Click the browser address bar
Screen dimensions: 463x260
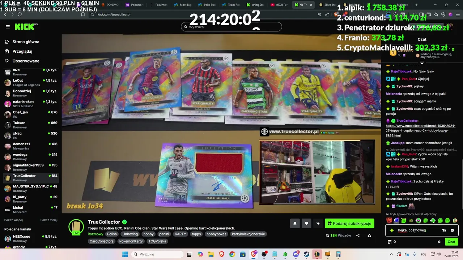(203, 14)
